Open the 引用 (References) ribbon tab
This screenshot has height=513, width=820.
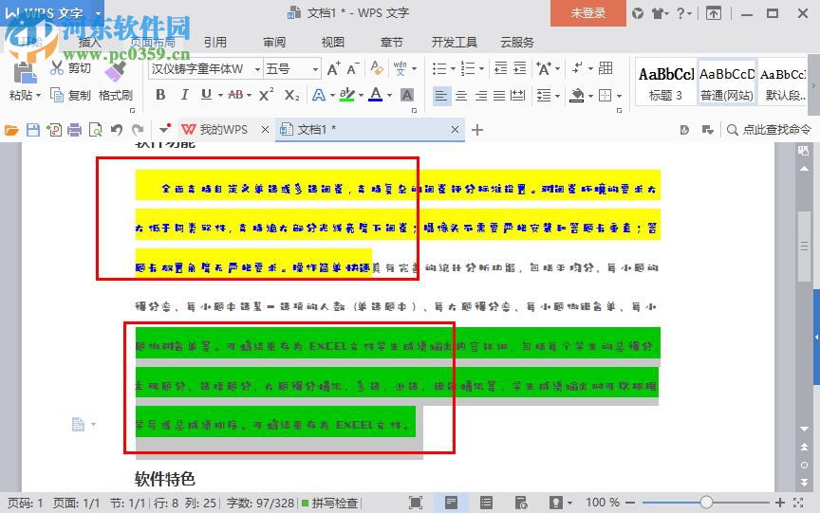(x=214, y=42)
